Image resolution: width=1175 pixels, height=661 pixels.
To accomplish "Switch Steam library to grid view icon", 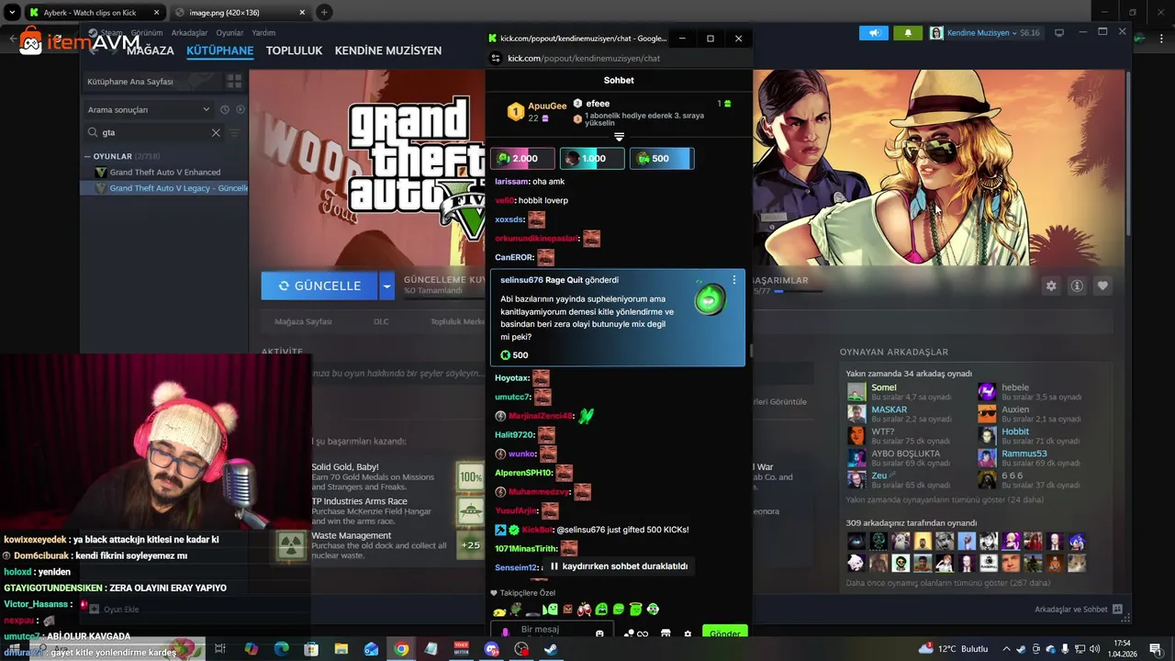I will tap(234, 82).
